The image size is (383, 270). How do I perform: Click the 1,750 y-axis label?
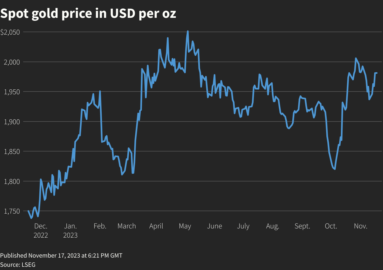(x=12, y=211)
